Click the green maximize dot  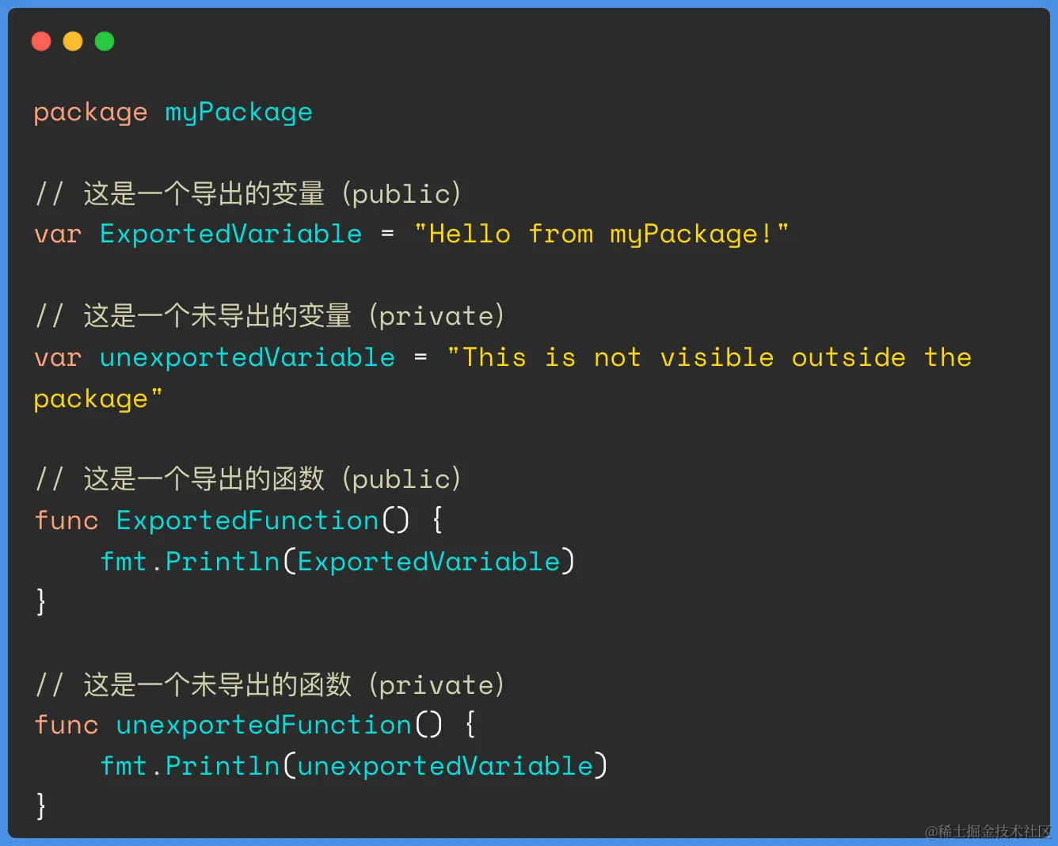pyautogui.click(x=105, y=41)
